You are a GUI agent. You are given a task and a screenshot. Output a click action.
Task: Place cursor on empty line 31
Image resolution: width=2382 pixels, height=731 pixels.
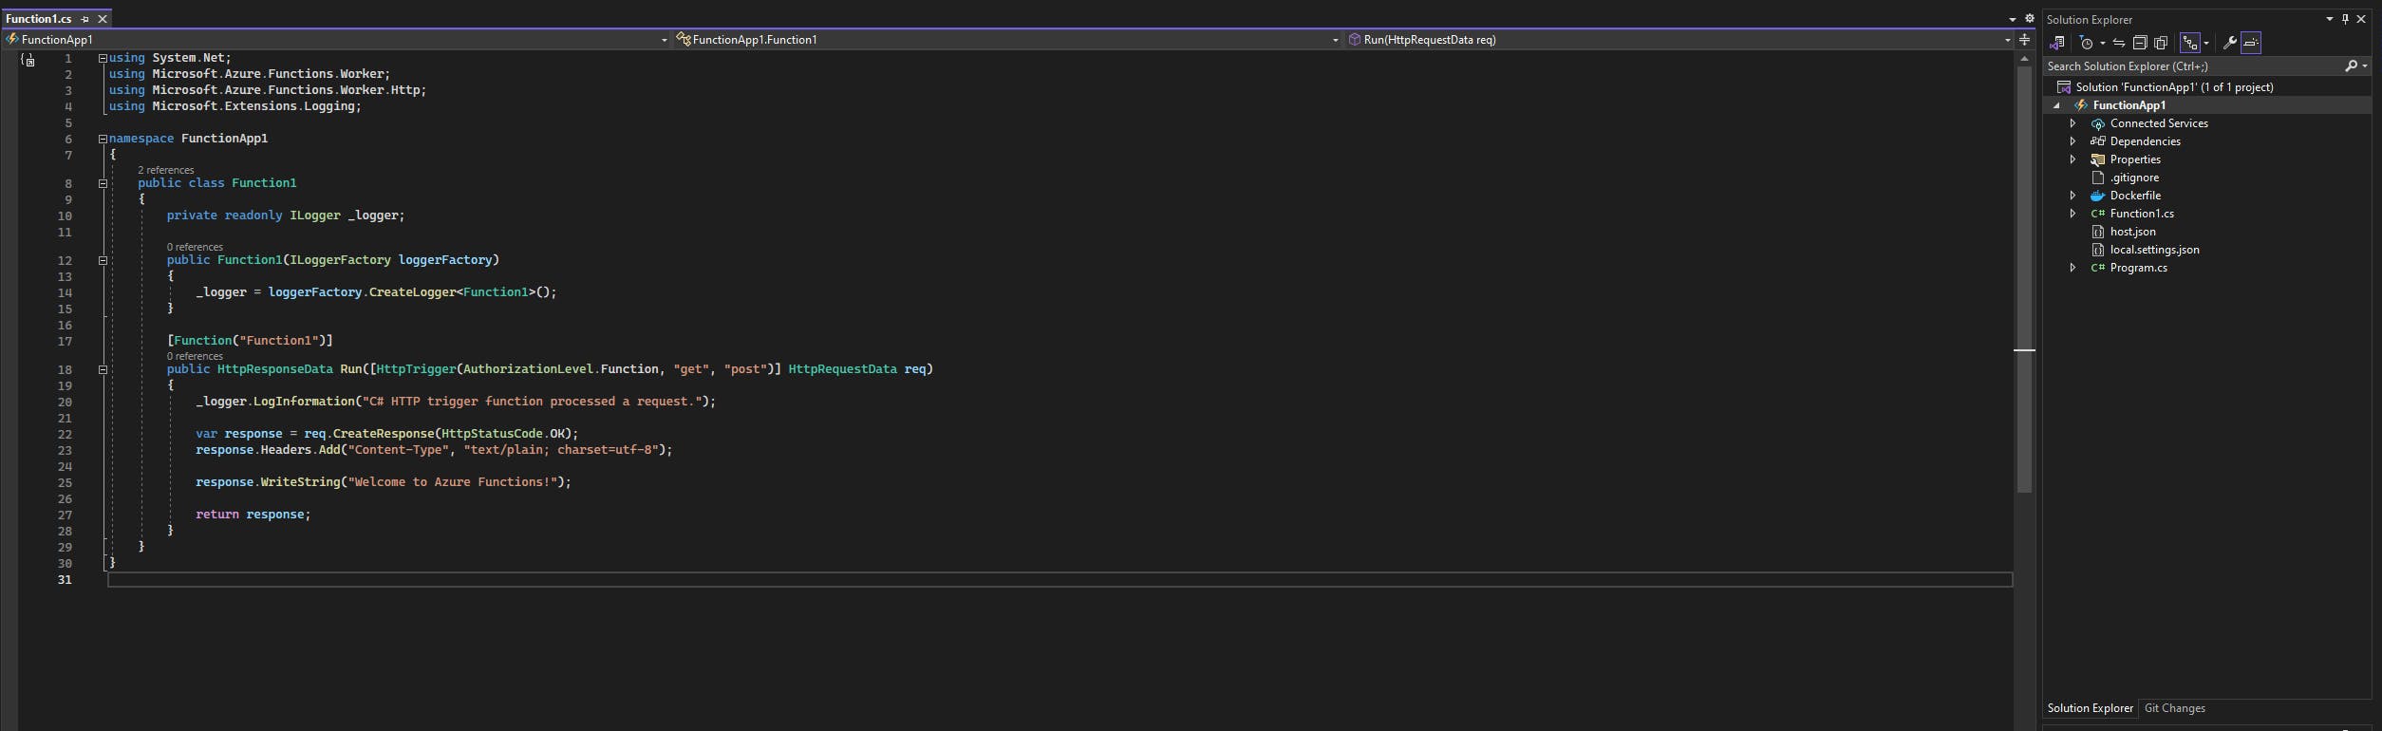[x=1060, y=579]
